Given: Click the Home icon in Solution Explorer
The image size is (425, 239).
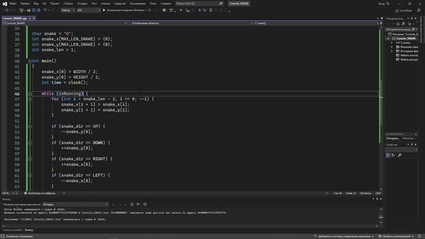Looking at the screenshot, I should (x=398, y=24).
